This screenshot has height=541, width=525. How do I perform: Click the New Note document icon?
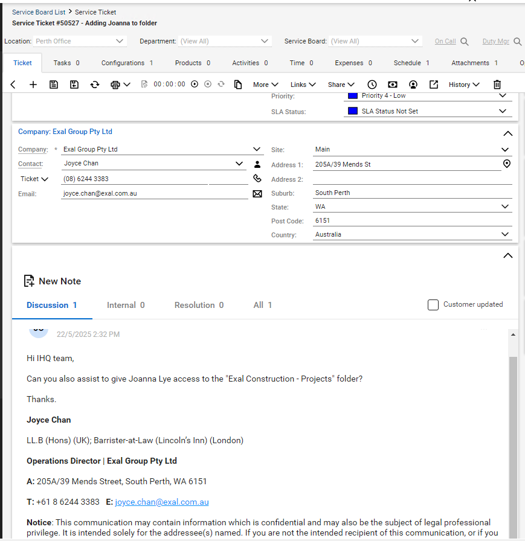(x=29, y=281)
